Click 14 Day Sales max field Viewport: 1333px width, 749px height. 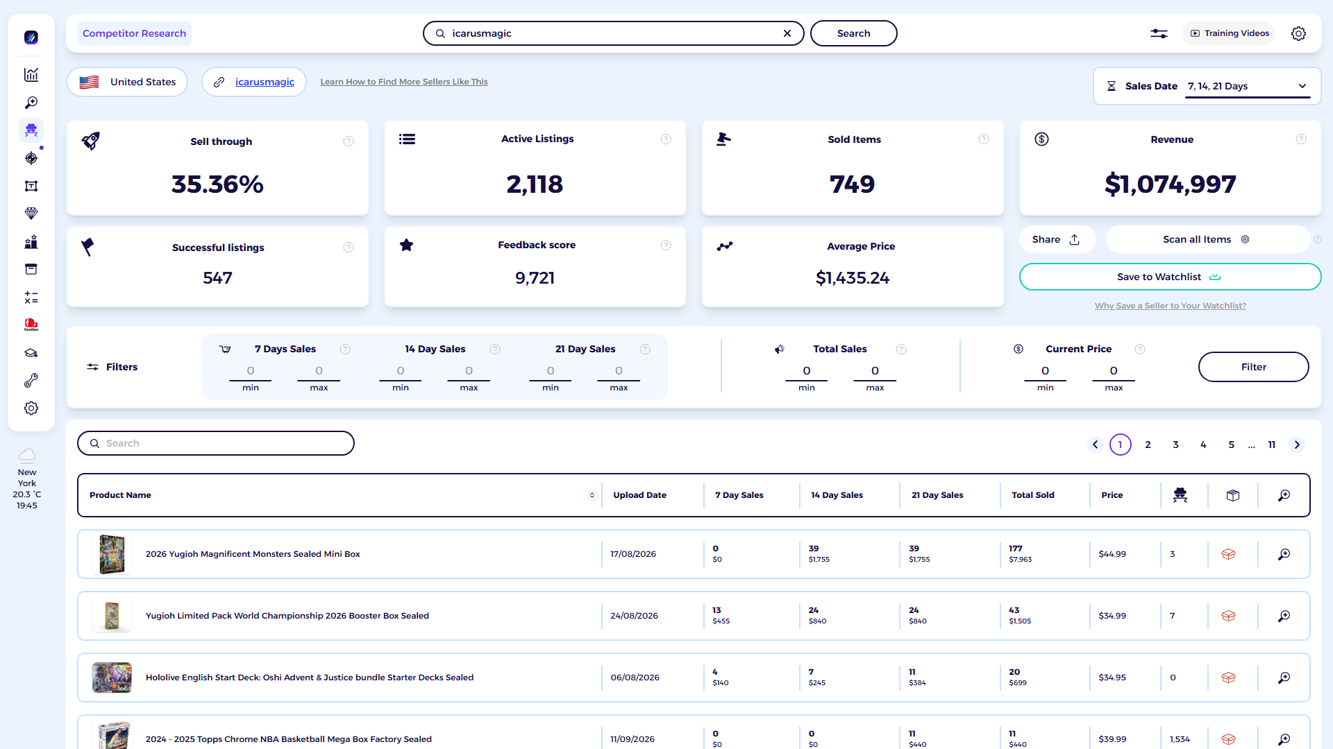(x=469, y=371)
